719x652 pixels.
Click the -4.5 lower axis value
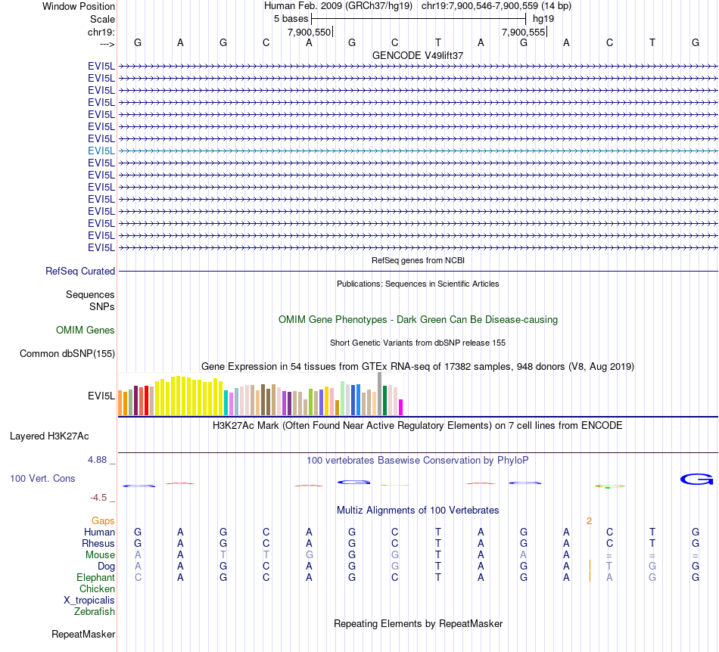[98, 498]
